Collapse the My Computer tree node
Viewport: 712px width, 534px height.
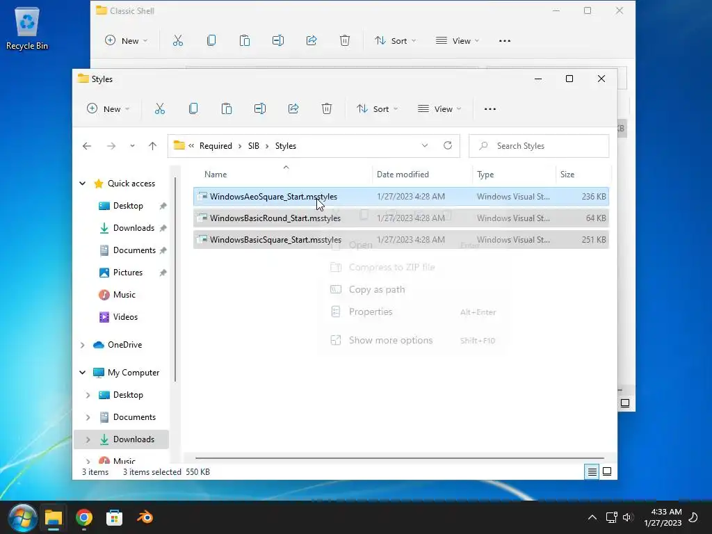pyautogui.click(x=83, y=373)
